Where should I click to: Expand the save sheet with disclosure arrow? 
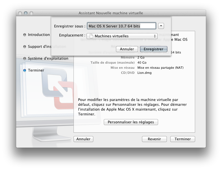coord(161,26)
